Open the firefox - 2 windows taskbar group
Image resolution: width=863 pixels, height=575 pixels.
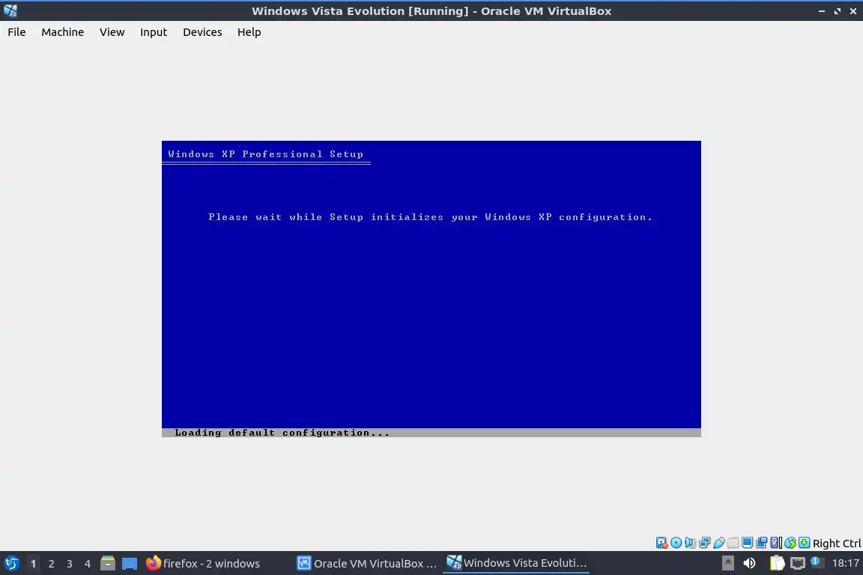pos(202,564)
